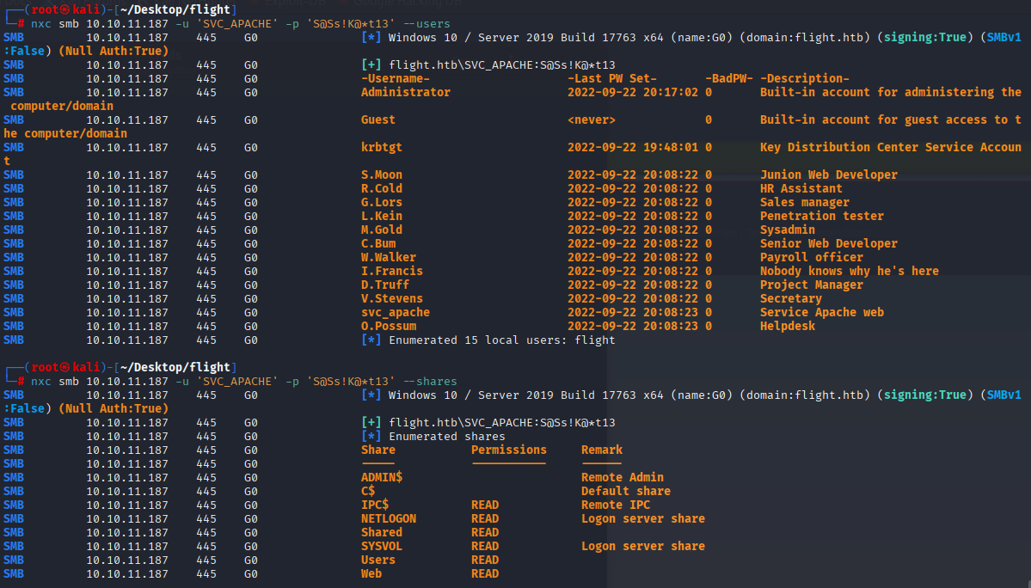
Task: Click 'Enumerated 15 local users: flight' line
Action: click(x=501, y=341)
